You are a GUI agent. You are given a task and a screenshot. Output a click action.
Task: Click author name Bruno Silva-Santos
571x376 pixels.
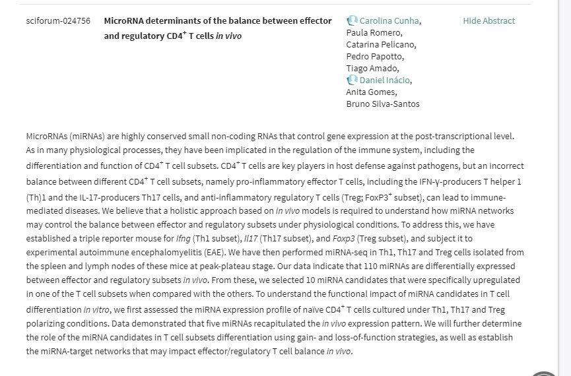tap(382, 104)
